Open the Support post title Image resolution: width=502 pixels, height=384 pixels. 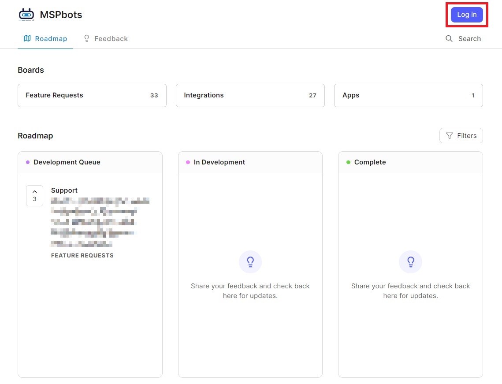[x=64, y=190]
